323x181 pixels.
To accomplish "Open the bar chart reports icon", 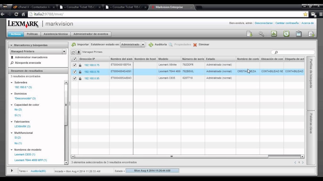I will click(x=274, y=34).
